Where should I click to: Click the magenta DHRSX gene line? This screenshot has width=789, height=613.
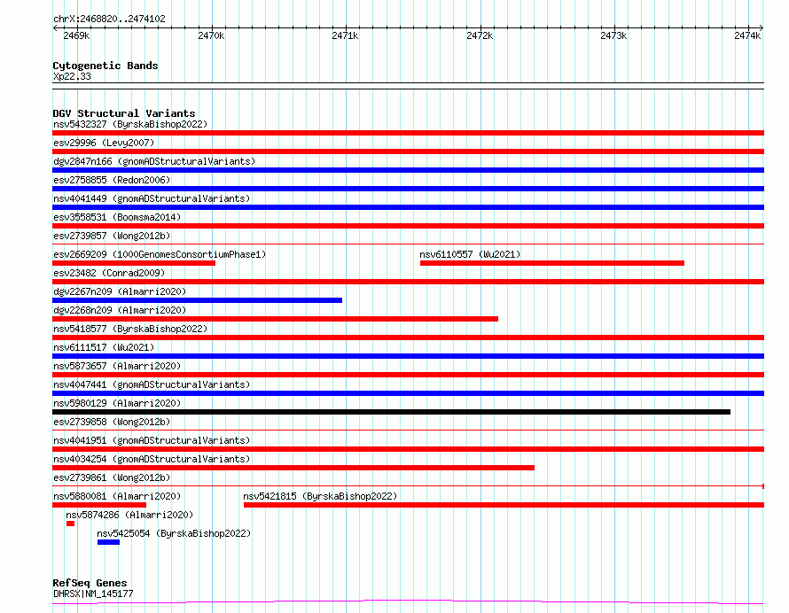point(408,602)
